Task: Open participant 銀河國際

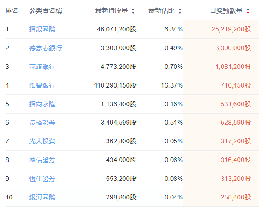Action: click(42, 197)
